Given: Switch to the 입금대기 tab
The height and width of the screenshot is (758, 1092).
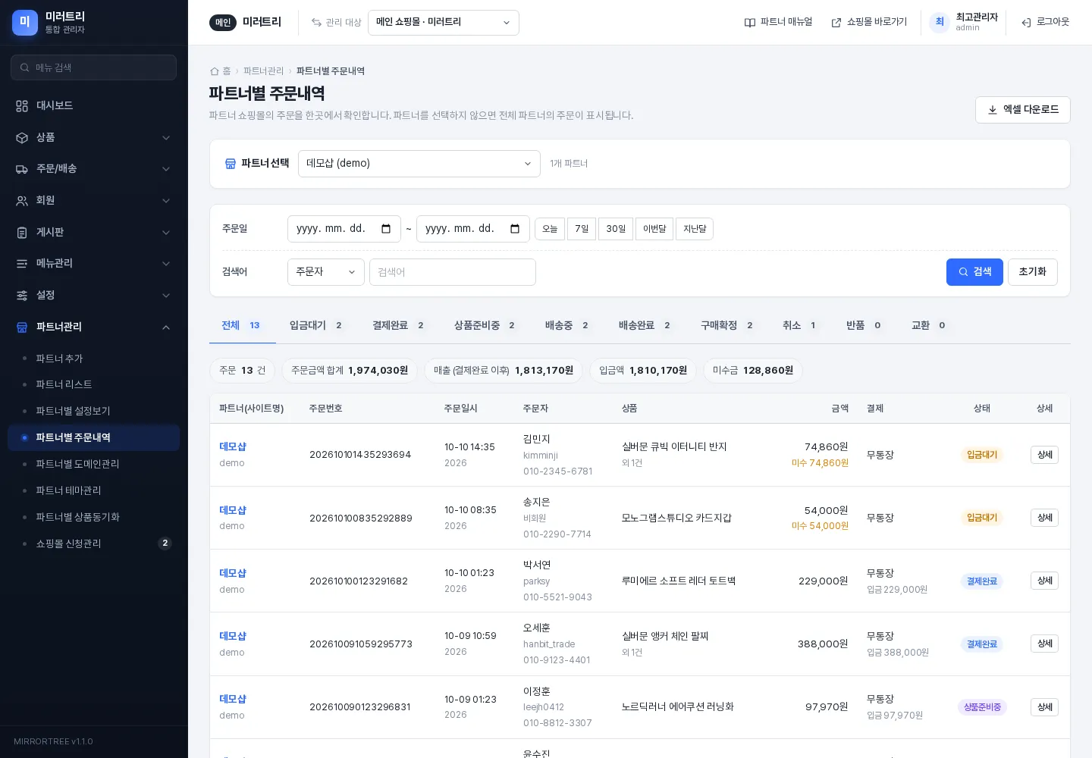Looking at the screenshot, I should coord(317,326).
